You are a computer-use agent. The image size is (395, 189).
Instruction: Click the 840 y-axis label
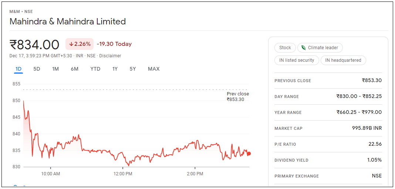tap(16, 134)
